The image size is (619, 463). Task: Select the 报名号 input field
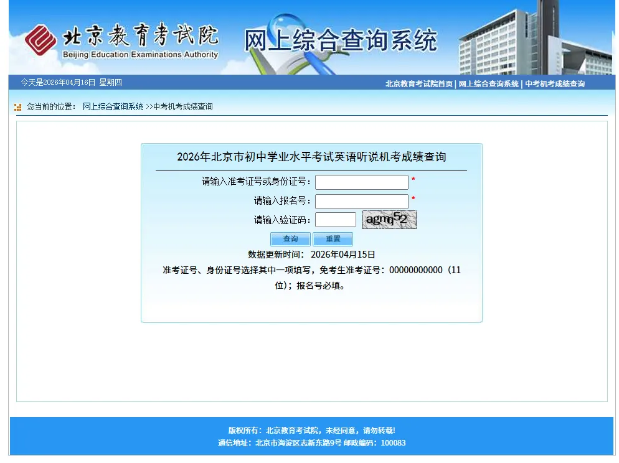point(361,200)
